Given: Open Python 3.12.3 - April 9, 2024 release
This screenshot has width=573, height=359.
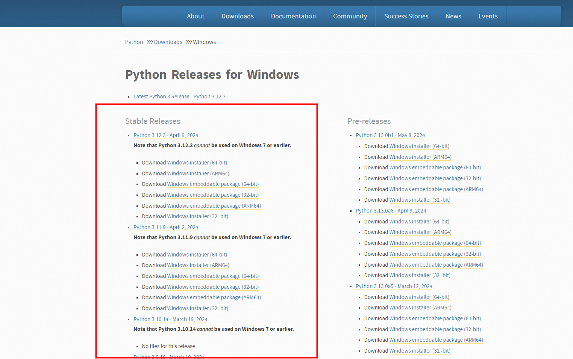Looking at the screenshot, I should coord(166,135).
